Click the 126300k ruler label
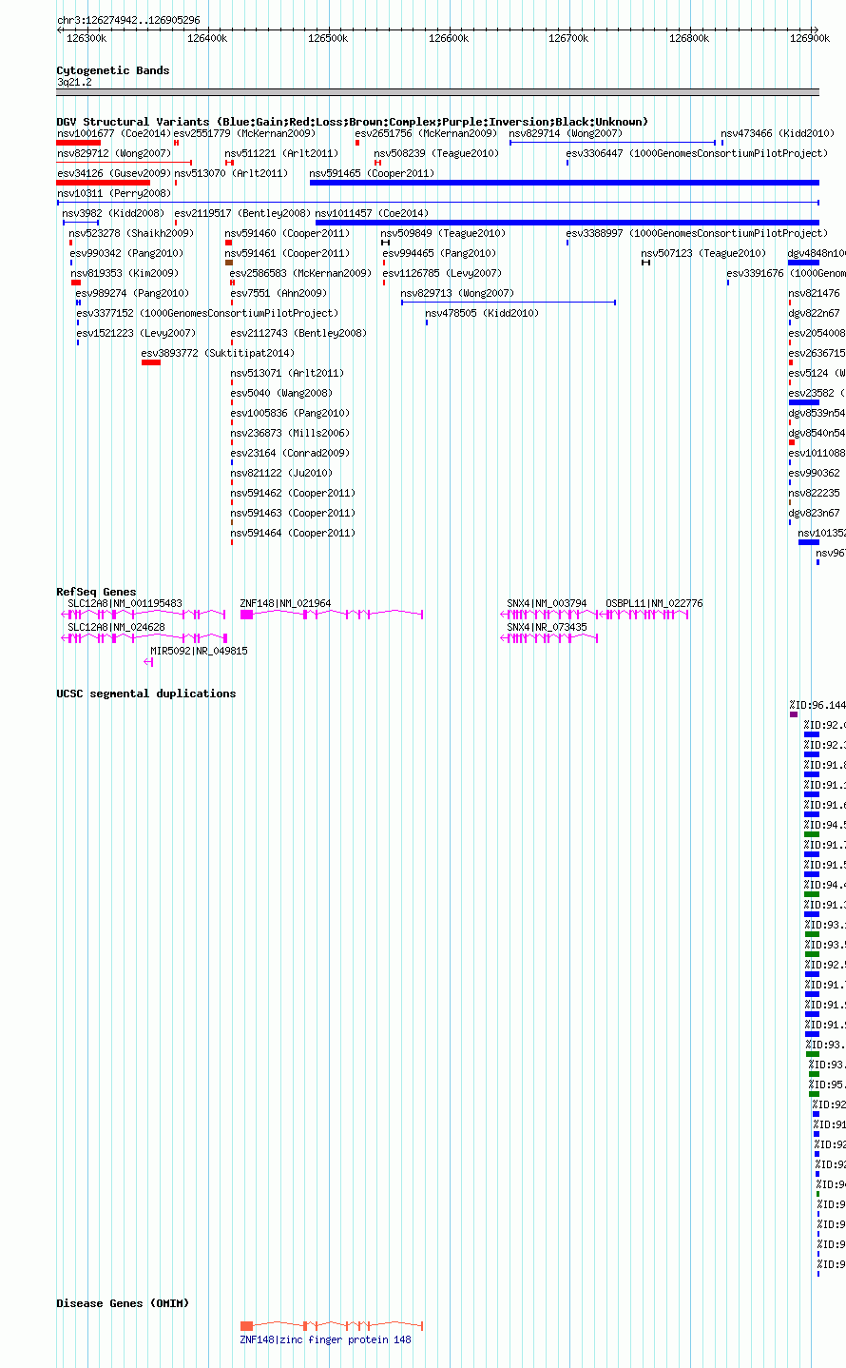The image size is (846, 1368). click(86, 38)
